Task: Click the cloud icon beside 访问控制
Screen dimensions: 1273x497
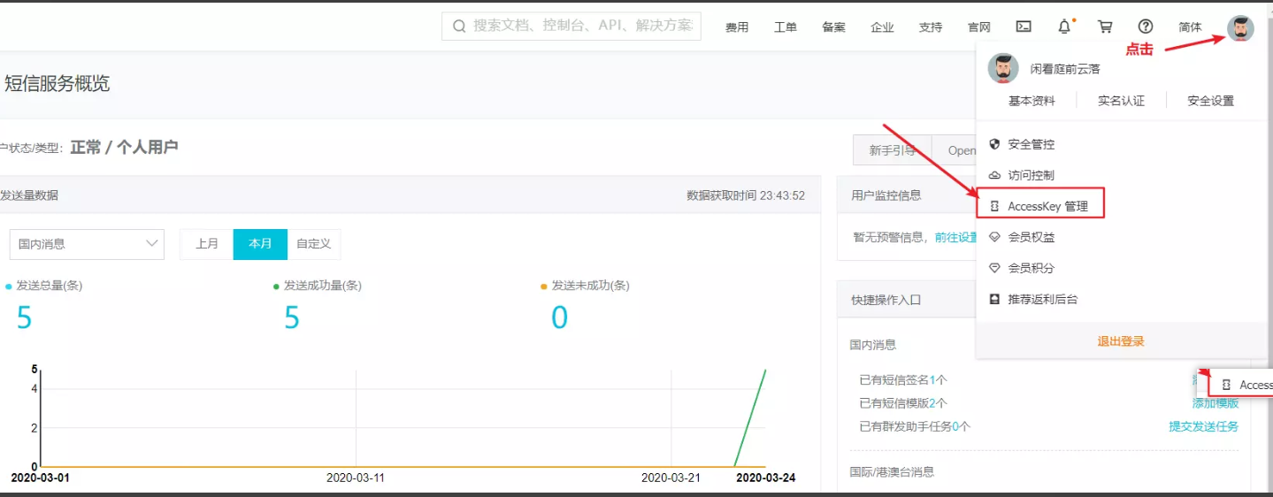Action: [x=994, y=175]
